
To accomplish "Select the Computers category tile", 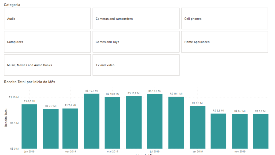I will [47, 42].
